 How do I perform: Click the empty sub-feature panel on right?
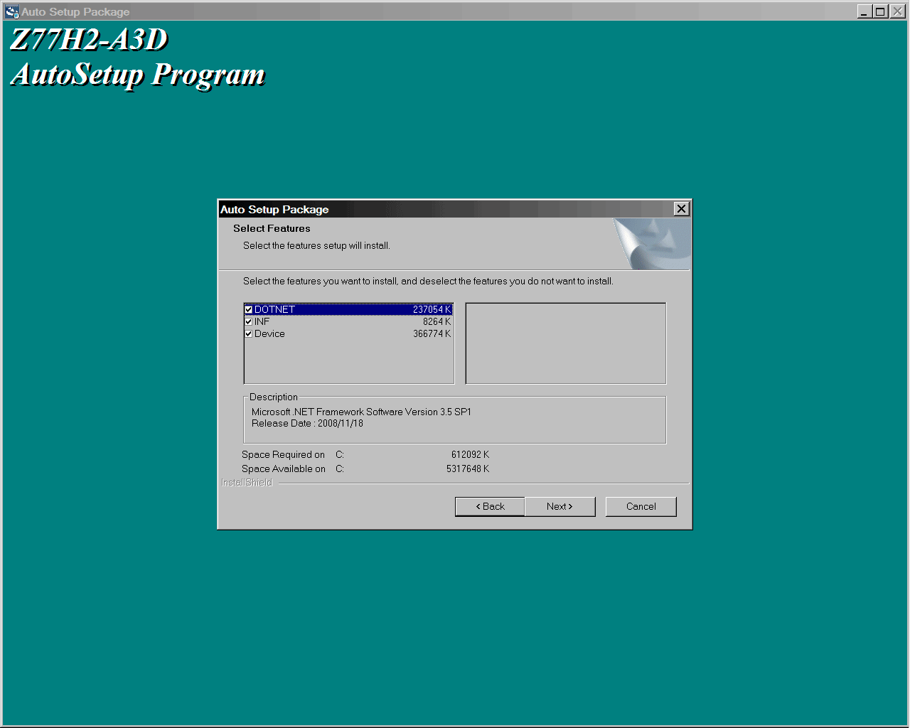pos(565,343)
